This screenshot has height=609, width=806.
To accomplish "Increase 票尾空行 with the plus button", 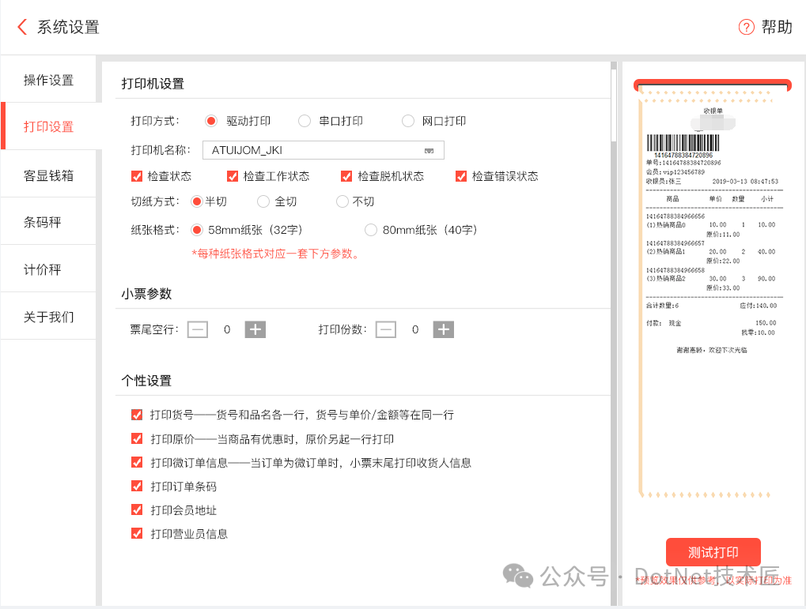I will pos(255,329).
